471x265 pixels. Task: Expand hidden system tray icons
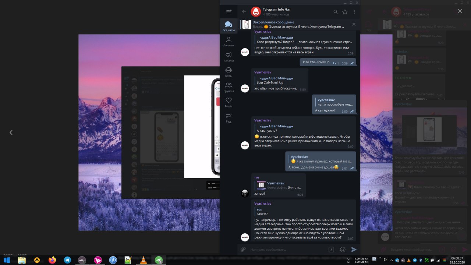(392, 260)
